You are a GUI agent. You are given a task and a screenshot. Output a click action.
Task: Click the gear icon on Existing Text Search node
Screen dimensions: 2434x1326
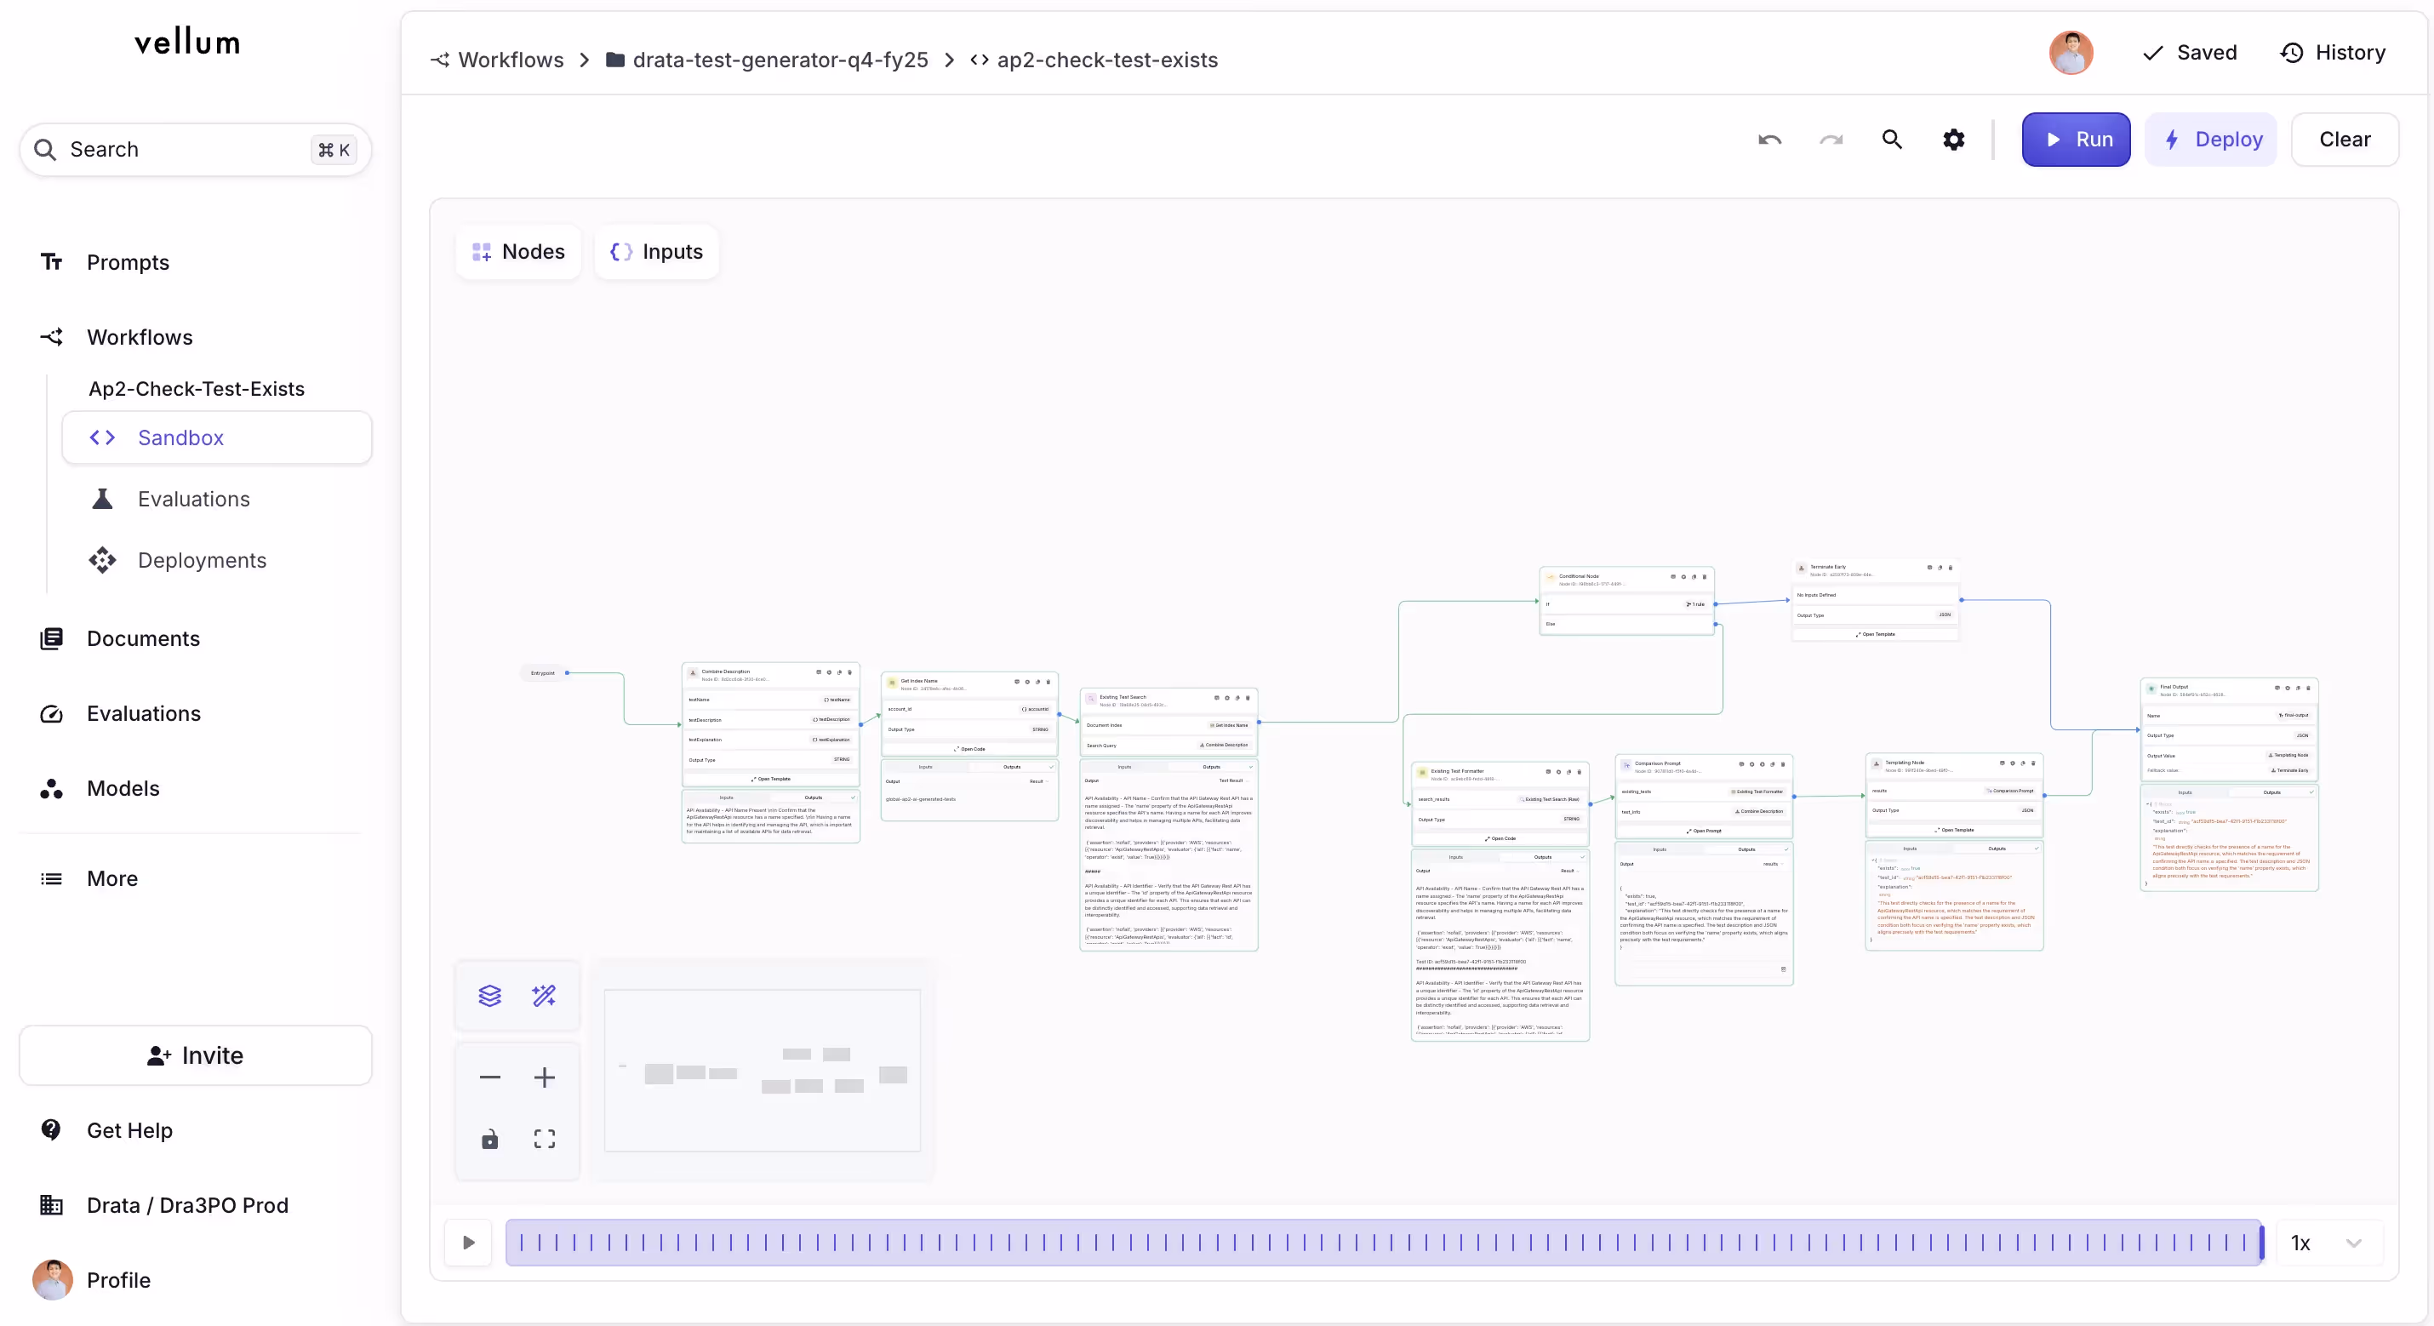coord(1226,698)
